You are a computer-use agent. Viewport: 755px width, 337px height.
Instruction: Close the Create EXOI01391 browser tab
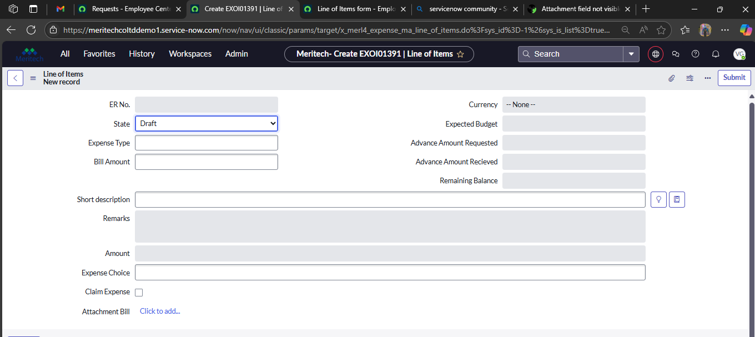tap(291, 9)
